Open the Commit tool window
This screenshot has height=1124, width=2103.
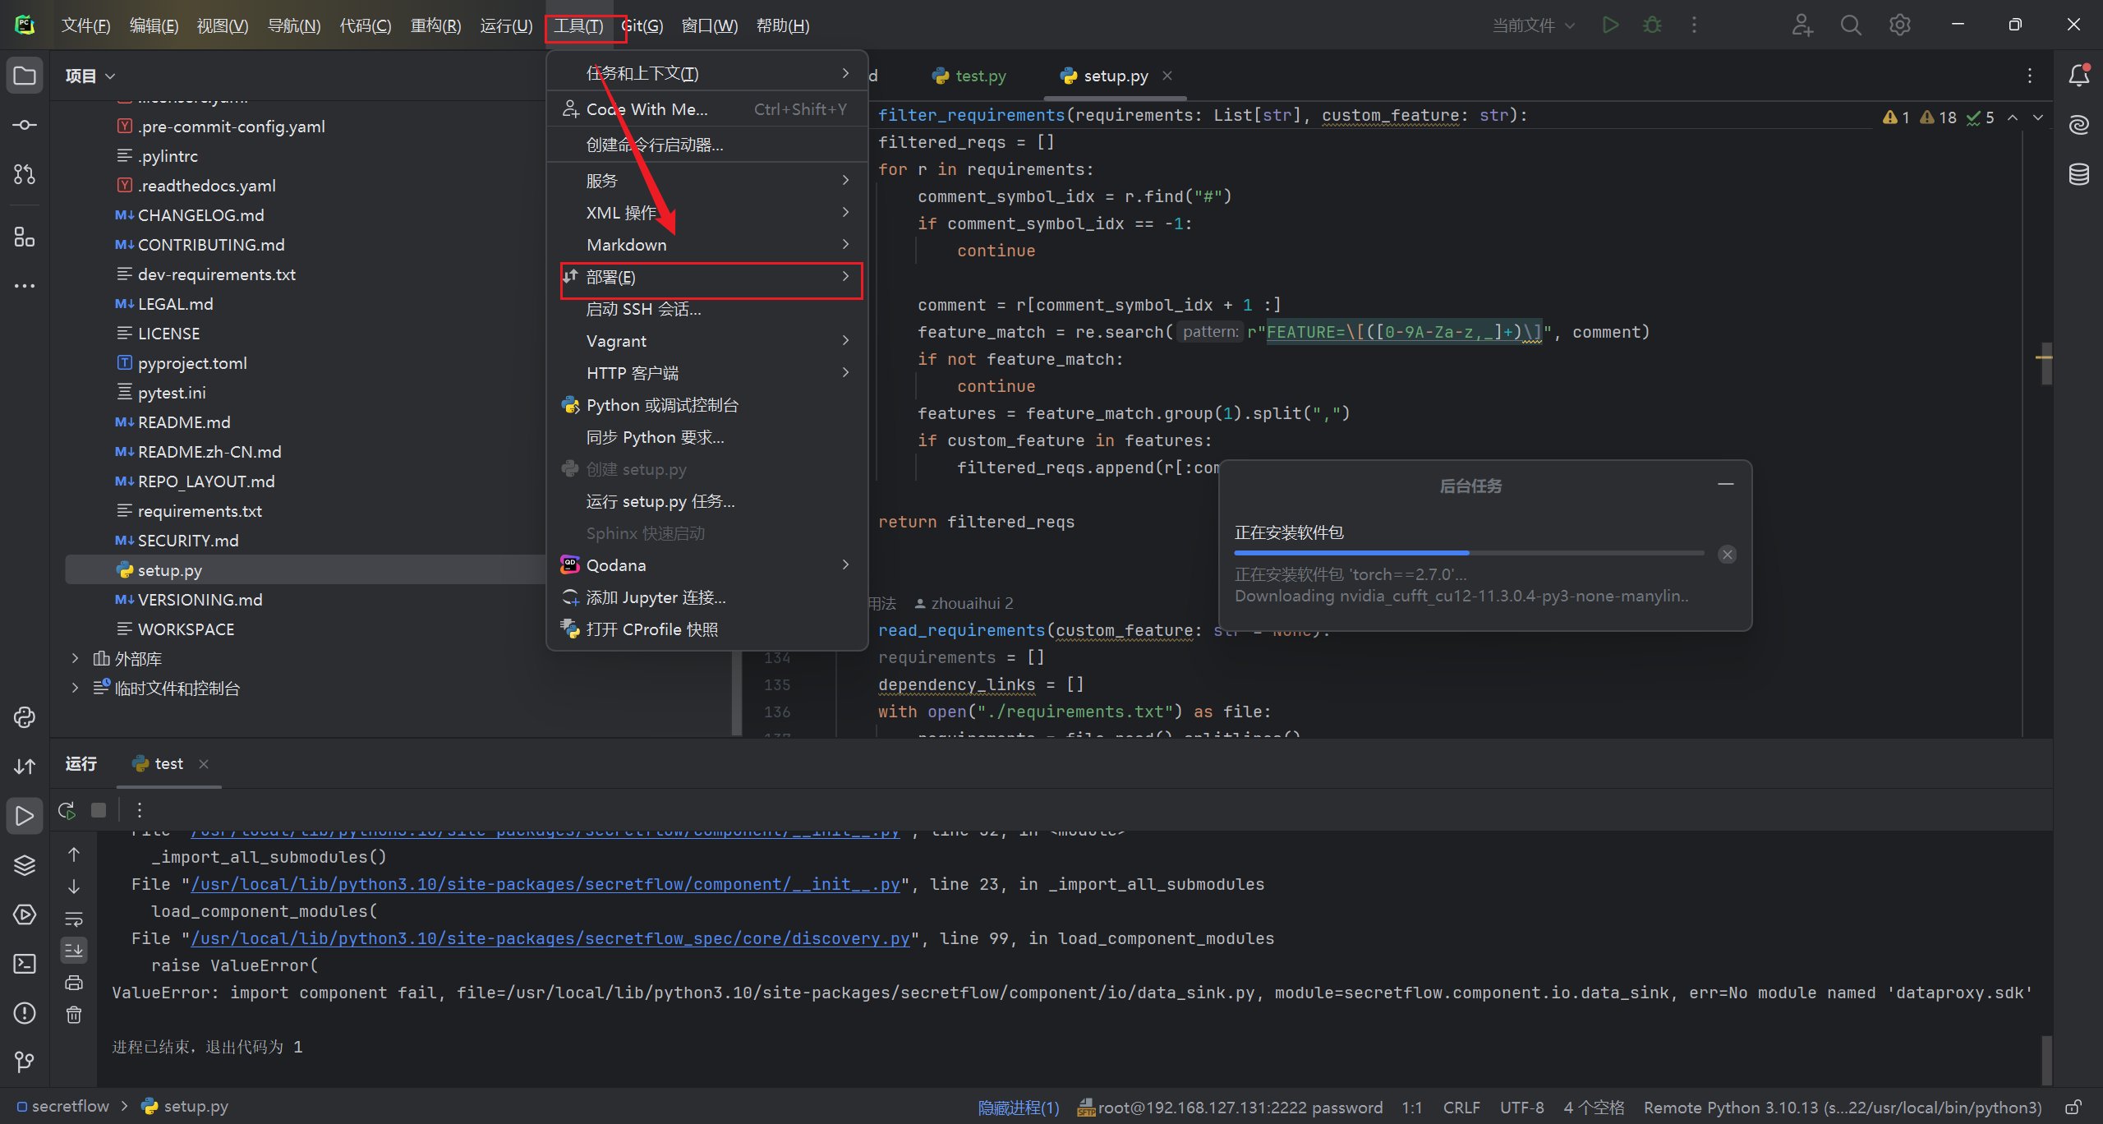tap(24, 125)
